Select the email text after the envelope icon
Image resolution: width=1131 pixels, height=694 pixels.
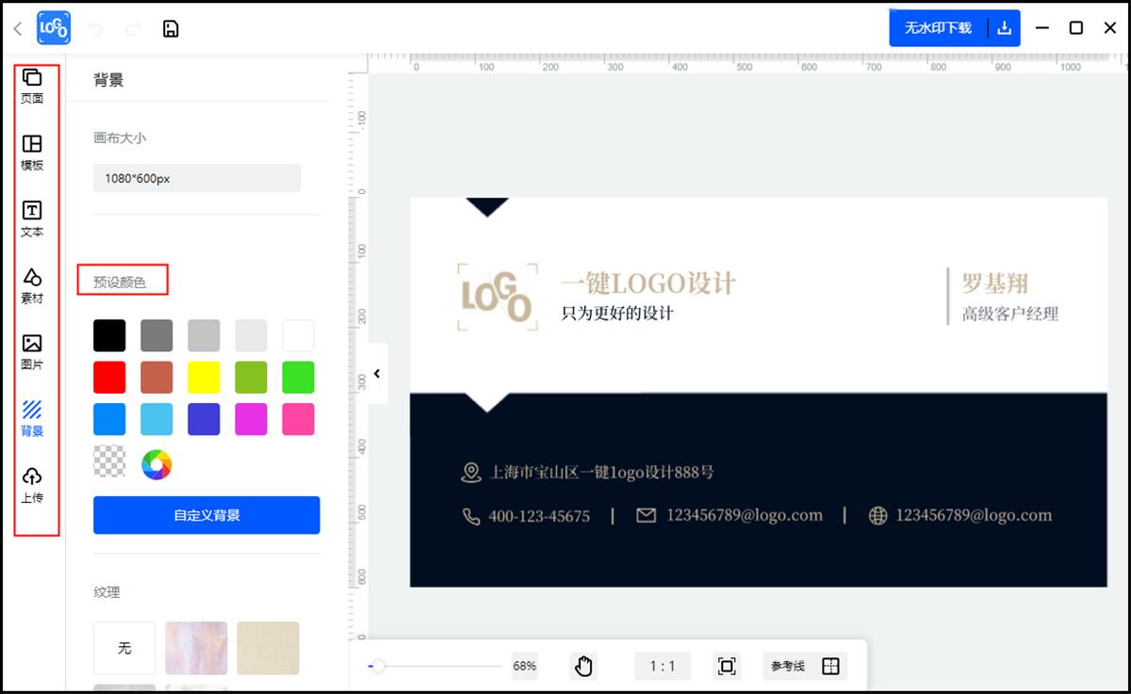[x=745, y=515]
